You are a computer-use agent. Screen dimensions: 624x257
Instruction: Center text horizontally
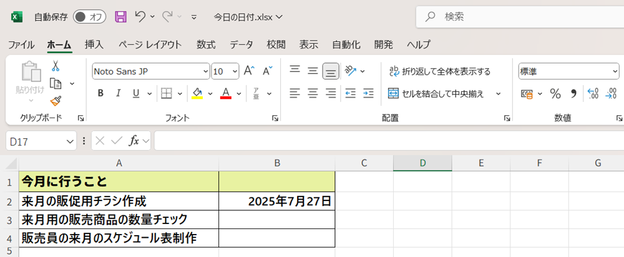(x=313, y=93)
